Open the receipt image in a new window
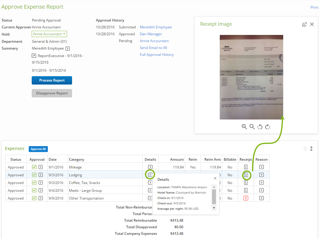This screenshot has height=239, width=320. [x=304, y=24]
